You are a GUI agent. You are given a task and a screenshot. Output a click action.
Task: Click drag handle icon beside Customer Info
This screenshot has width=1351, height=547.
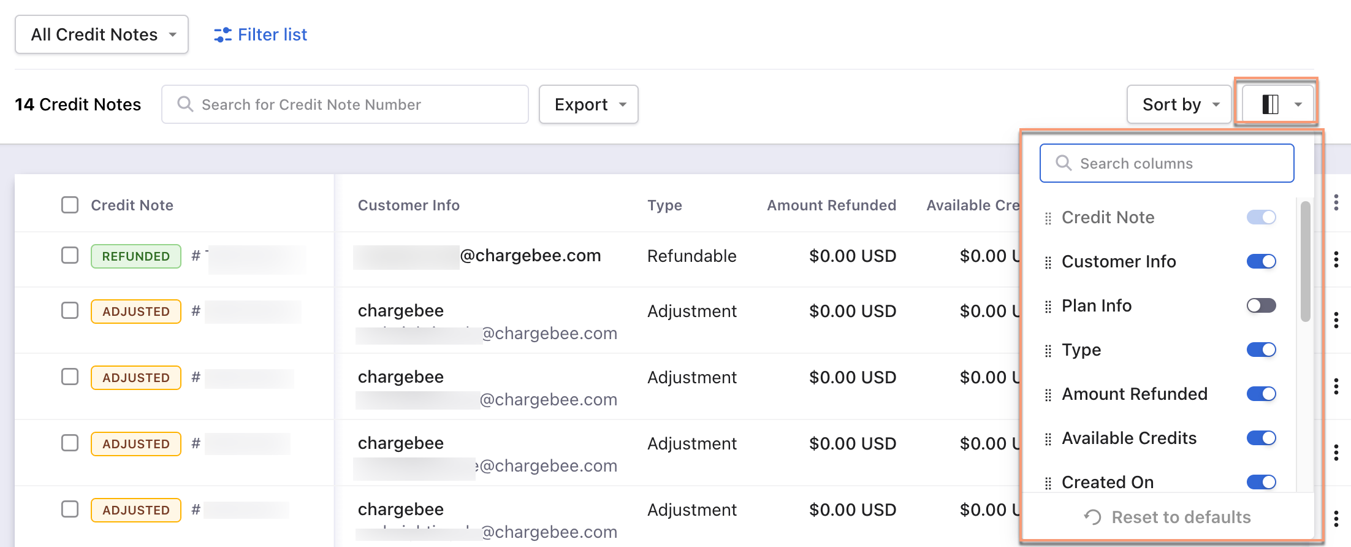1048,262
